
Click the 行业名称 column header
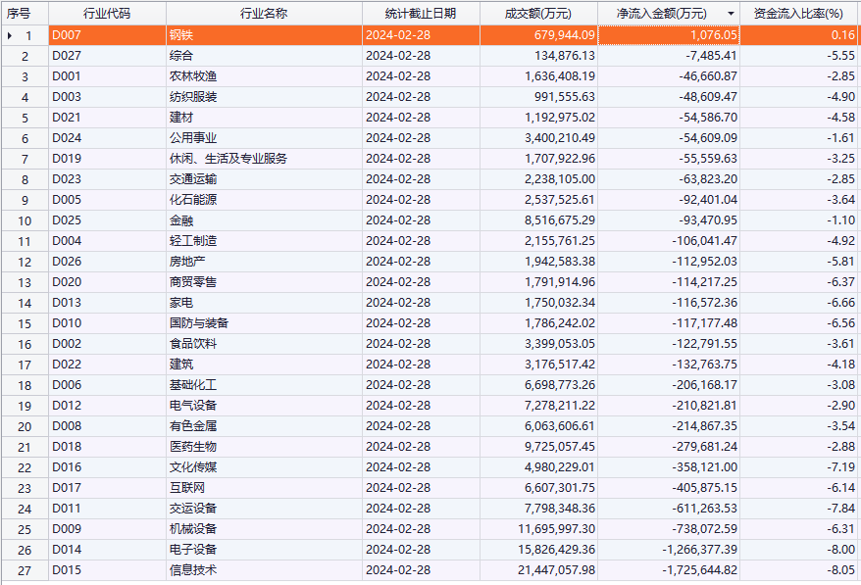[x=263, y=14]
